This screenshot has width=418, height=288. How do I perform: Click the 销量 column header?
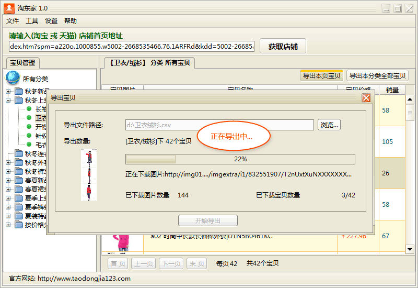392,90
